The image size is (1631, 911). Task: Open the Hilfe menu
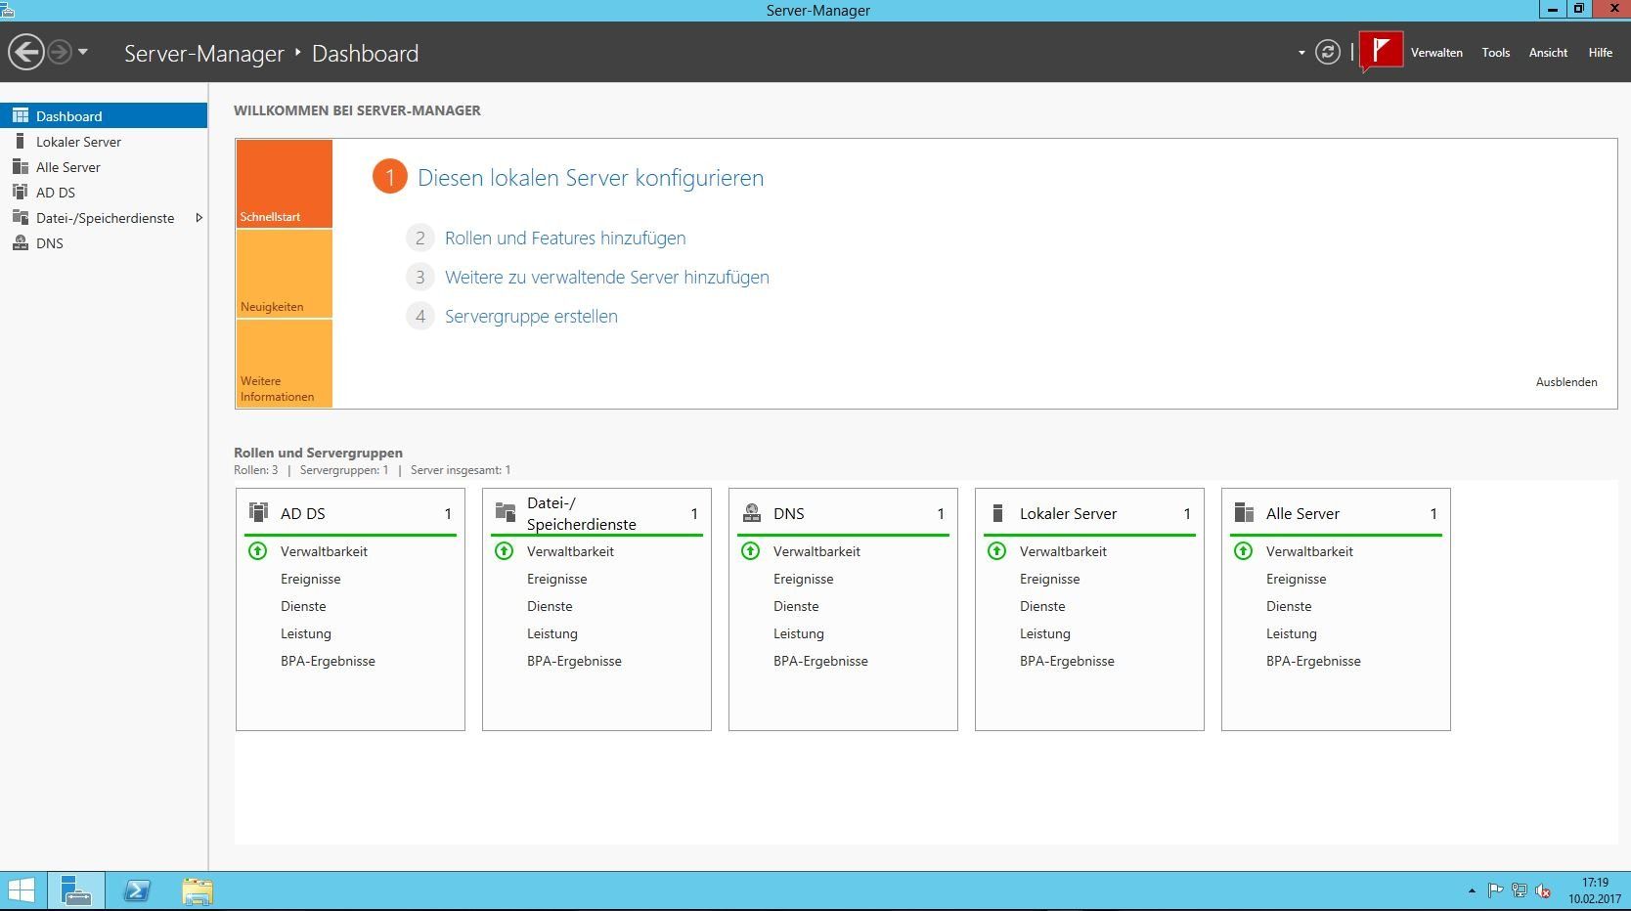coord(1600,53)
